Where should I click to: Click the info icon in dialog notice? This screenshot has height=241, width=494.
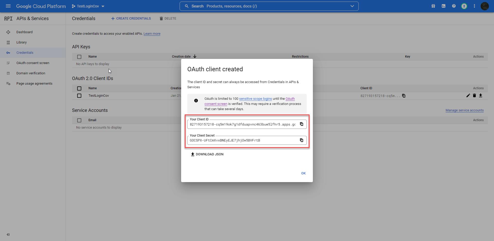pyautogui.click(x=196, y=101)
